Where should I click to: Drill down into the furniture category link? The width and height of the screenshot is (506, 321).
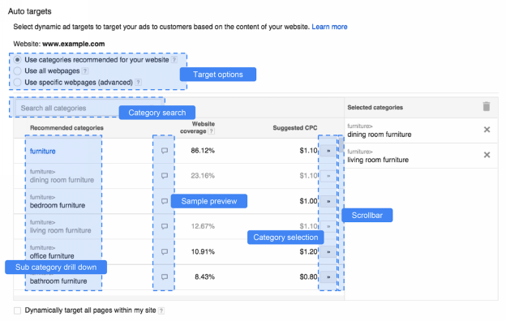[43, 151]
